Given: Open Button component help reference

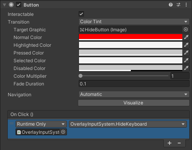Looking at the screenshot, I should (x=171, y=5).
